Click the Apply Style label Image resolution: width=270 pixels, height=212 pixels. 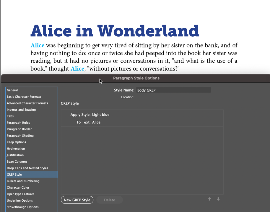[x=80, y=115]
